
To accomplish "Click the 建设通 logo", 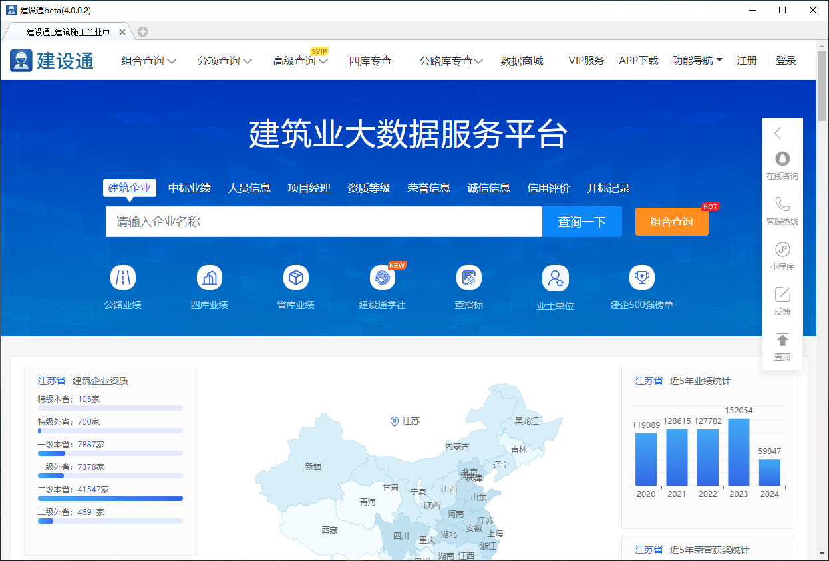I will [x=52, y=60].
